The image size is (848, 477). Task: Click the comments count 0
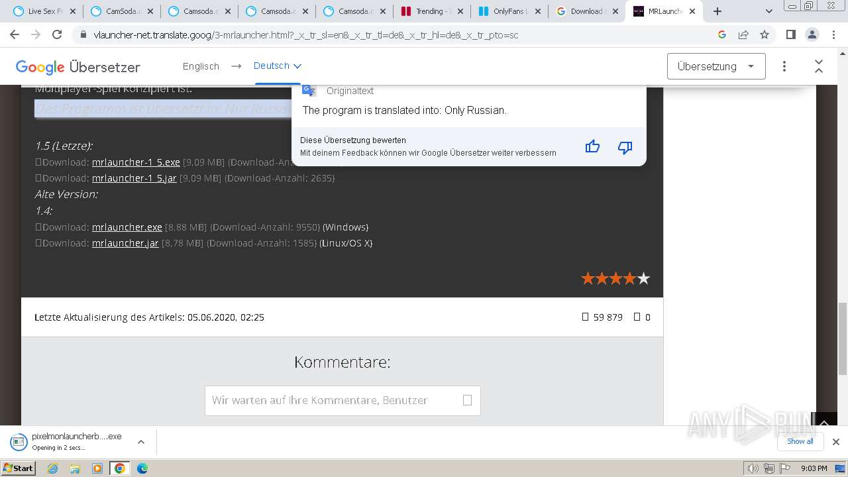[647, 317]
